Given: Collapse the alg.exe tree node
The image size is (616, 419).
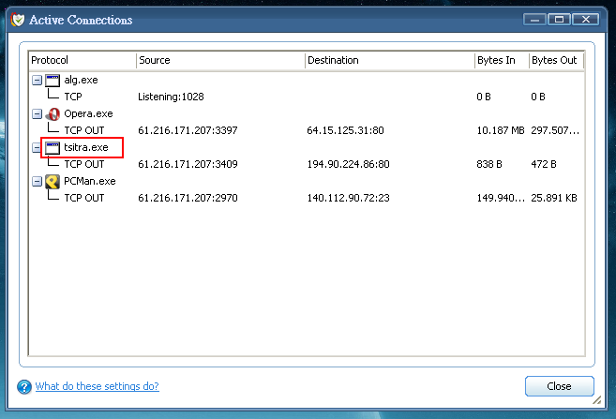Looking at the screenshot, I should [37, 81].
